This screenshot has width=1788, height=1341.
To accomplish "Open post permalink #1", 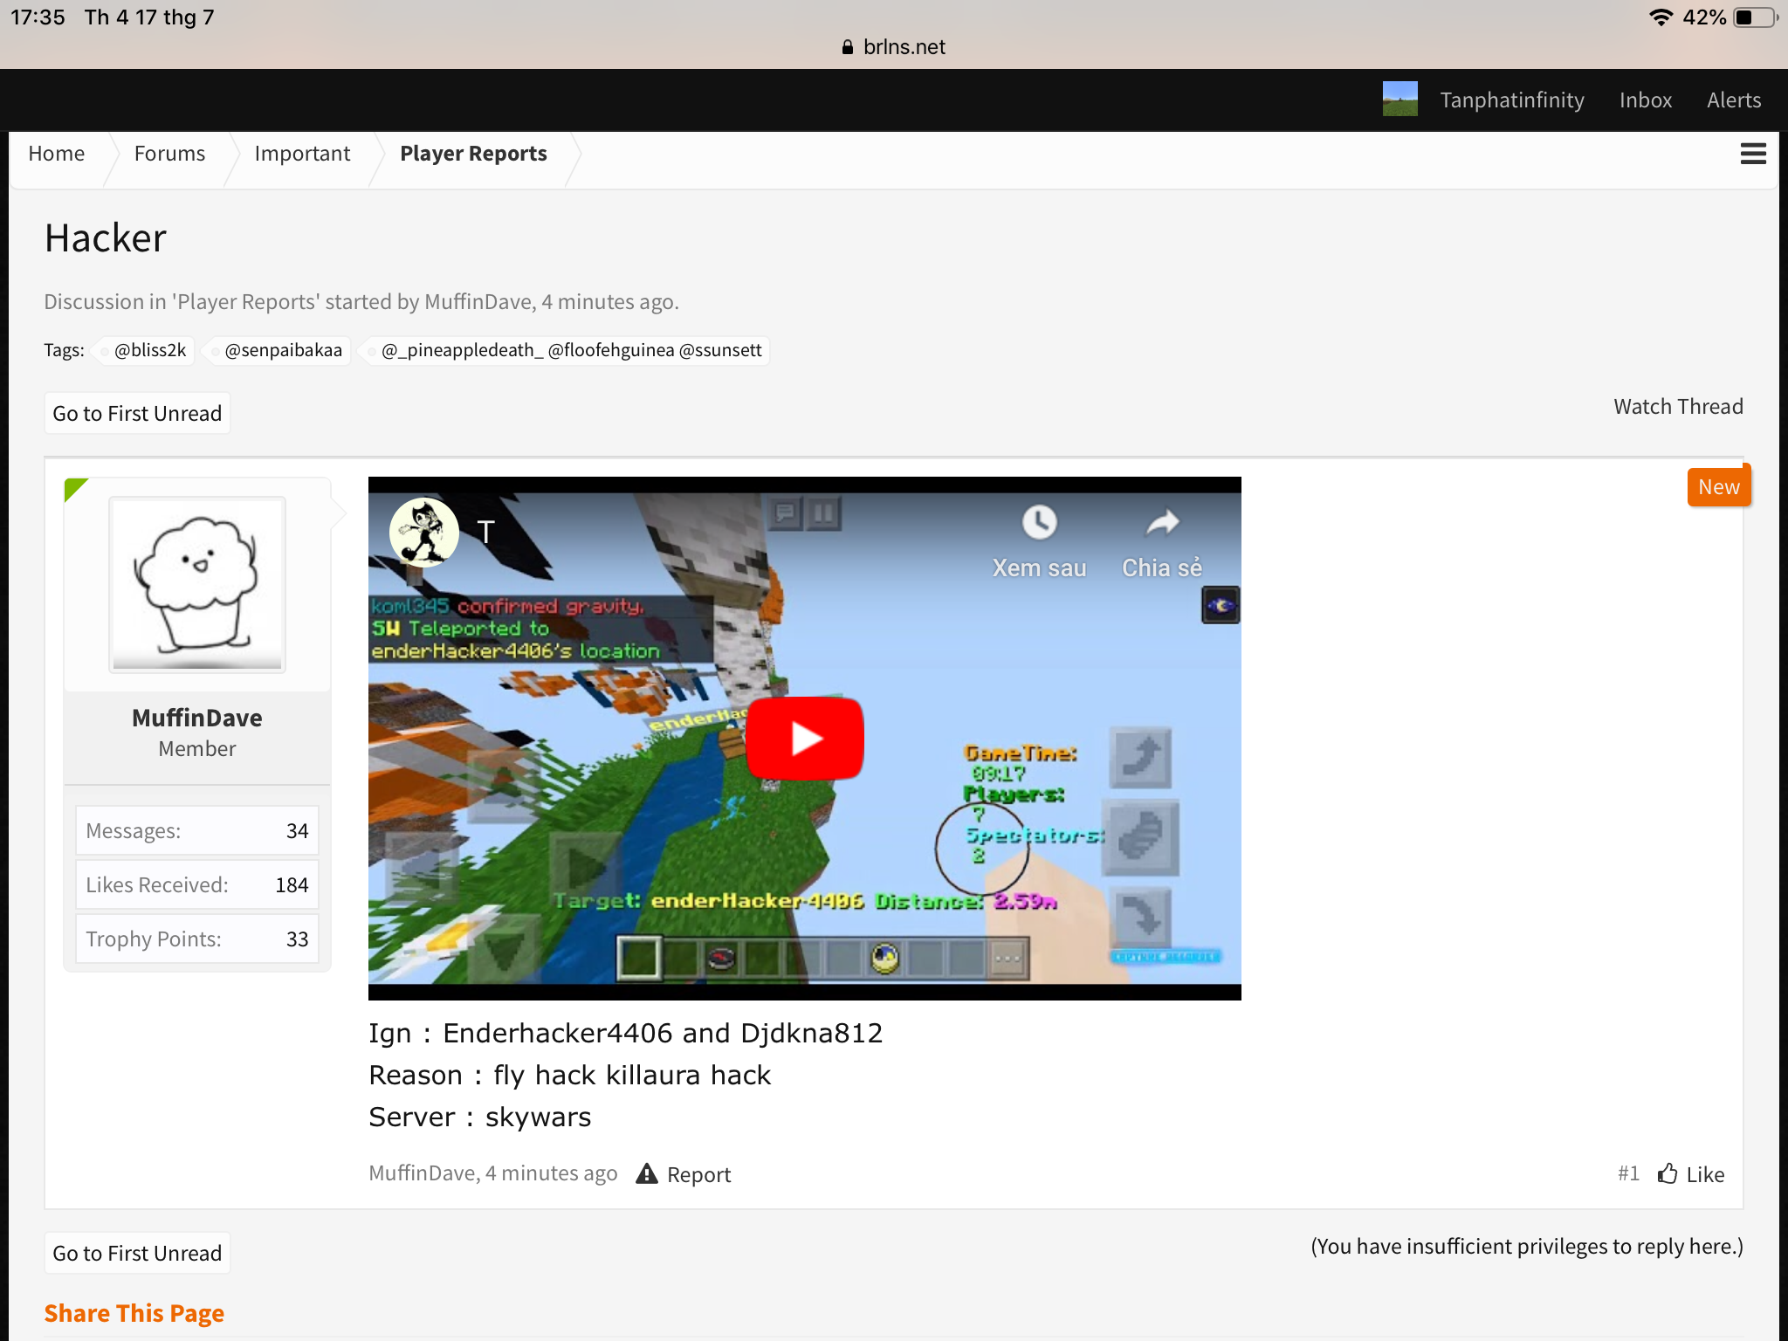I will [x=1628, y=1173].
